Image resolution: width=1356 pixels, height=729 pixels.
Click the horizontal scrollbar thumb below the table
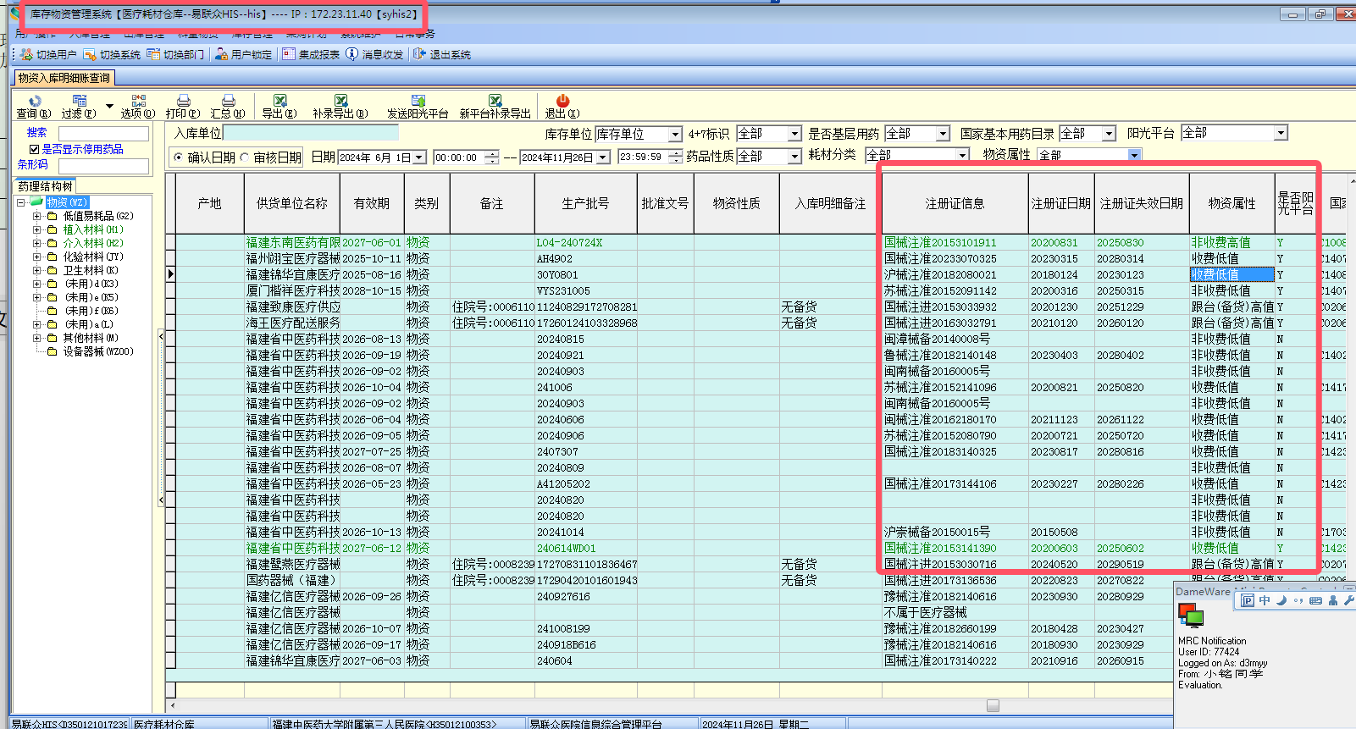[993, 705]
